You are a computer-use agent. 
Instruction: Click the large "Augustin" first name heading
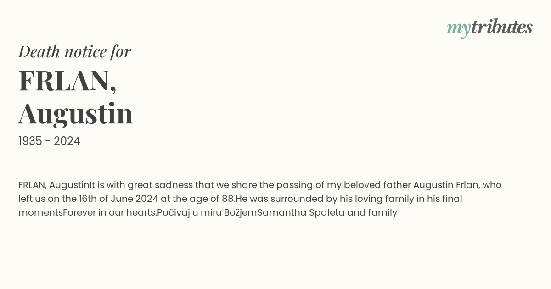pyautogui.click(x=76, y=113)
